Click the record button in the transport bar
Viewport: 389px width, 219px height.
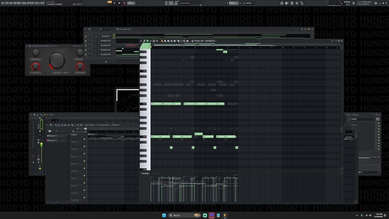coord(124,3)
